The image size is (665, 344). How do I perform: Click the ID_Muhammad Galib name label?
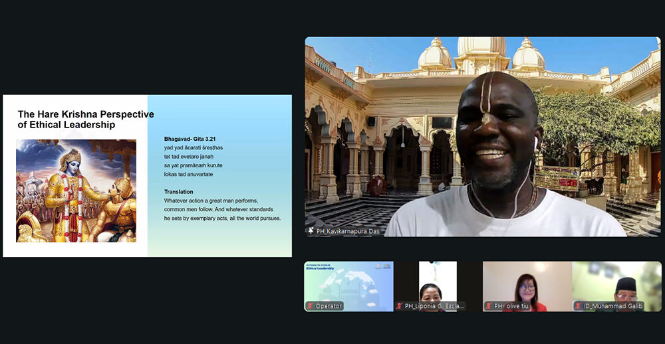(612, 306)
